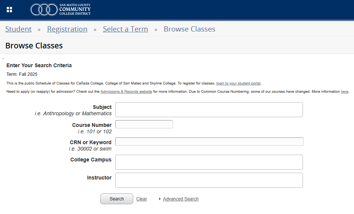Click the Browse Classes page title
Screen dimensions: 354x214
34,45
